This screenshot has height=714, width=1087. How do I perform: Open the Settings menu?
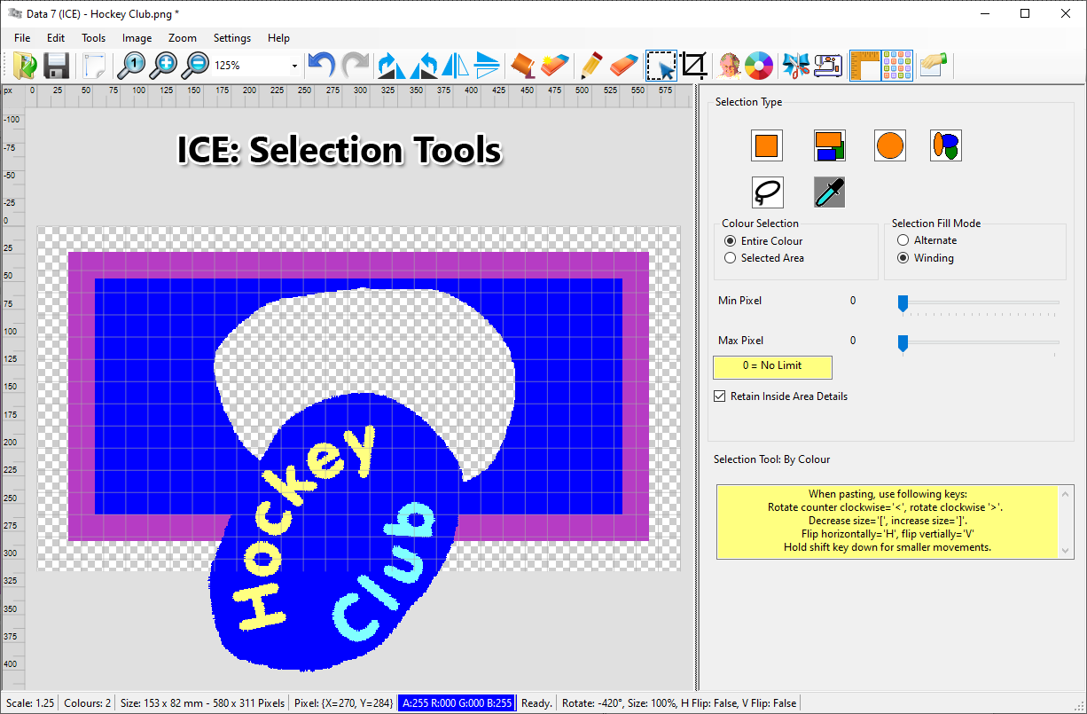coord(231,38)
